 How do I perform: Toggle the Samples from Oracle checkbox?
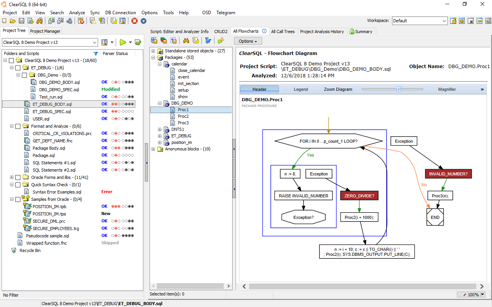[x=18, y=199]
